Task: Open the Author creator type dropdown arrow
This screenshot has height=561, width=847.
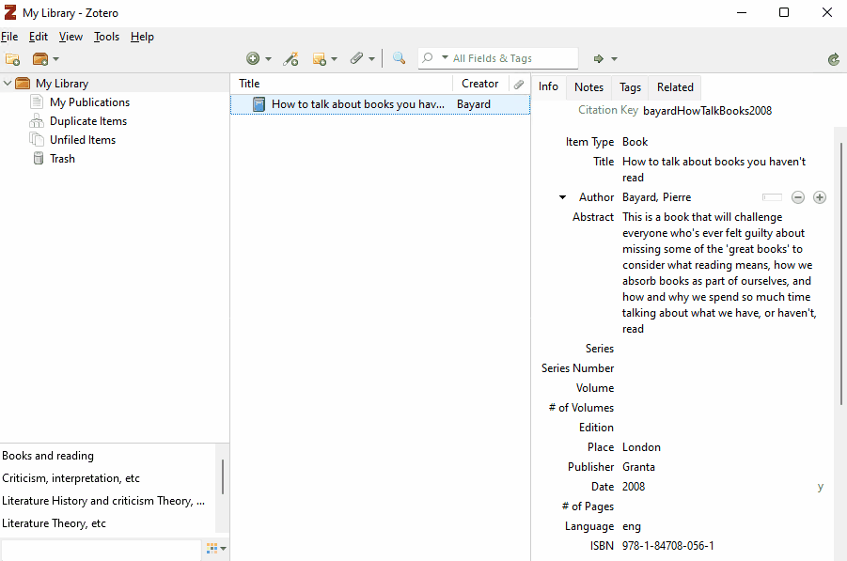Action: tap(562, 197)
